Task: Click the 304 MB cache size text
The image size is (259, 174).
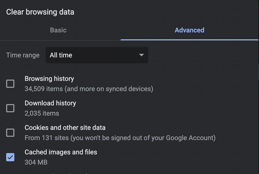Action: tap(36, 162)
